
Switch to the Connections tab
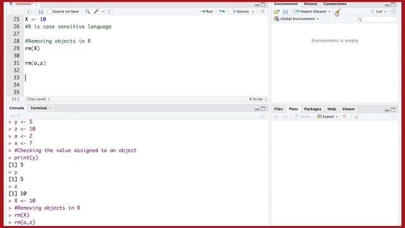[x=335, y=4]
